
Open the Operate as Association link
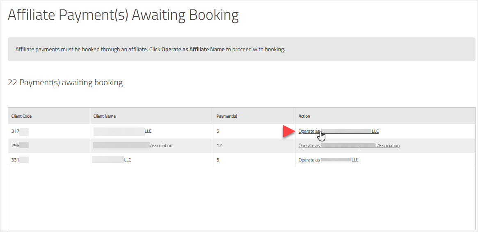pyautogui.click(x=349, y=146)
